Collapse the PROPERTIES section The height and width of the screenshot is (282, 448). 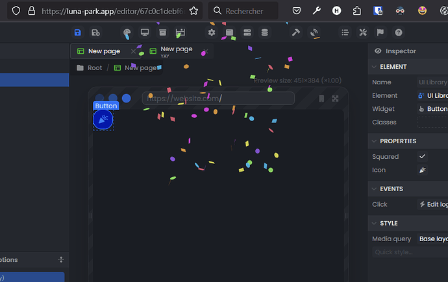click(373, 141)
